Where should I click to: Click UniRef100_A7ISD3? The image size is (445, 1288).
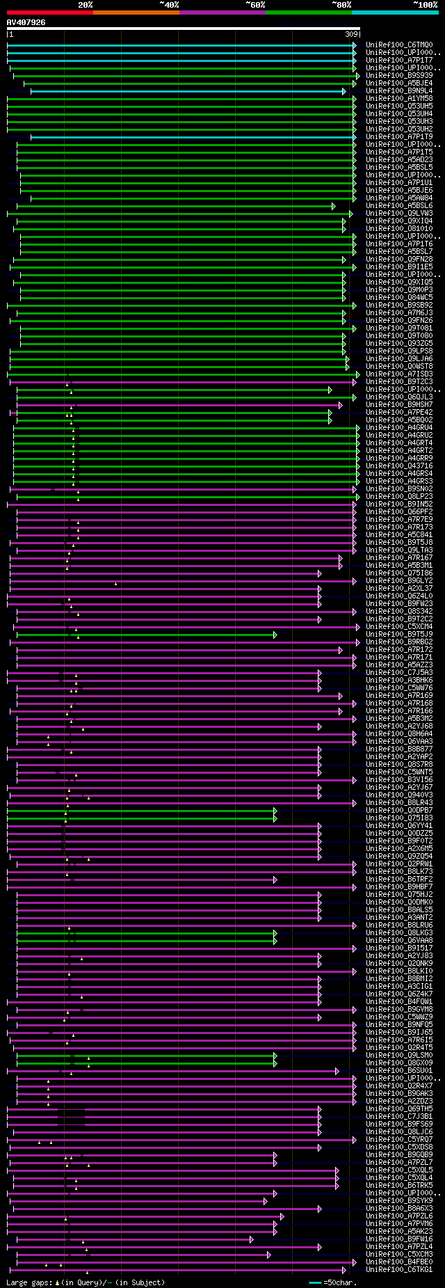point(399,374)
